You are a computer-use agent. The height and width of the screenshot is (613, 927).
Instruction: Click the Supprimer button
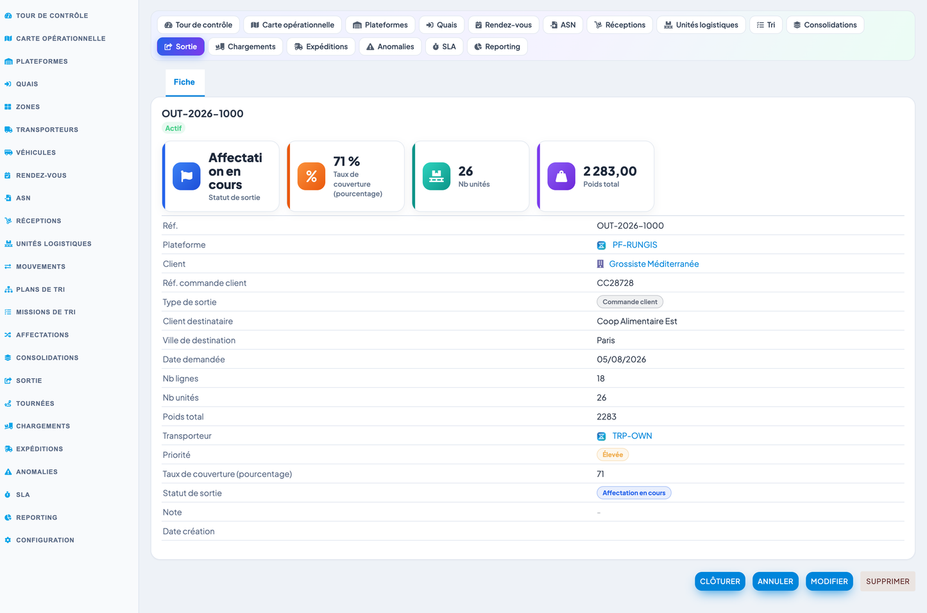click(x=887, y=582)
